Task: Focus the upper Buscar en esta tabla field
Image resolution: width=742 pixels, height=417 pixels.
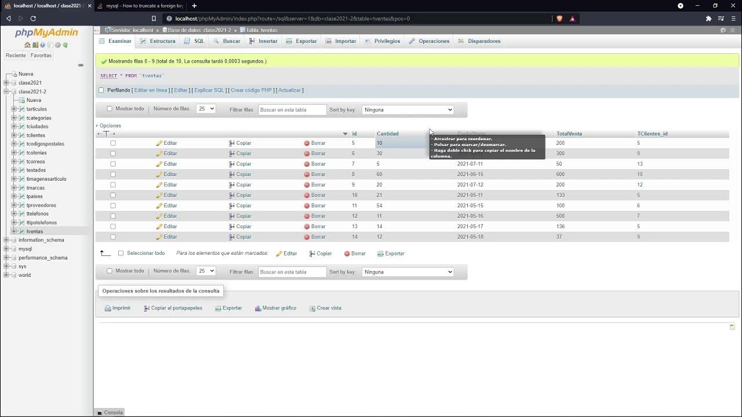Action: tap(292, 109)
